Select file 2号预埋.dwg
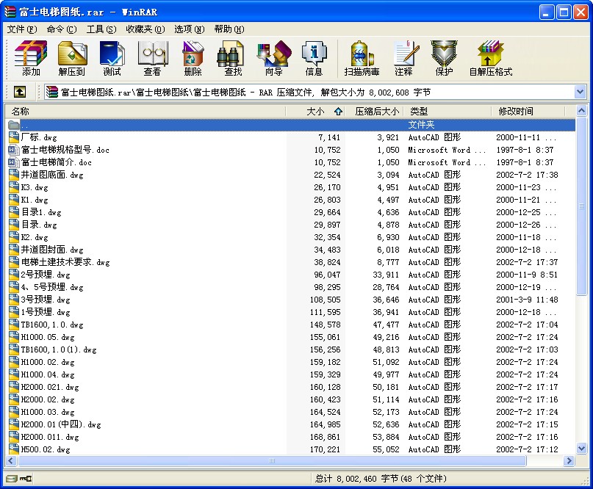 [46, 275]
